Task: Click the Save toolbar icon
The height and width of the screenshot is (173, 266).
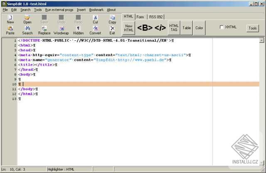Action: pos(44,19)
